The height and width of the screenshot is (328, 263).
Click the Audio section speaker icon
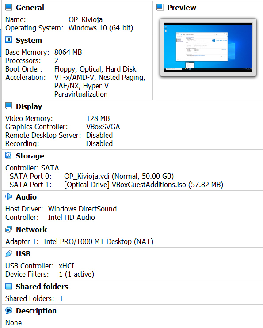[x=8, y=196]
